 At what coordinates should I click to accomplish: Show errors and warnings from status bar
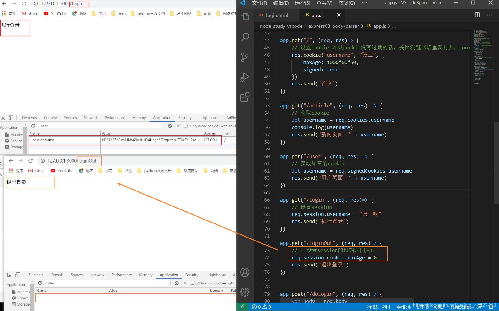pos(262,307)
